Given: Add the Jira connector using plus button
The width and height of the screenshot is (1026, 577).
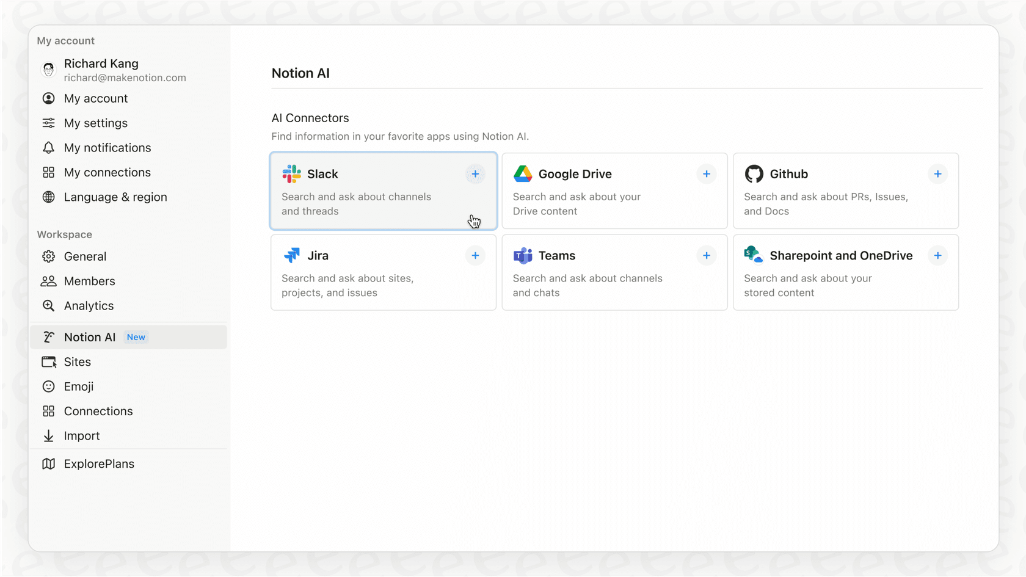Looking at the screenshot, I should (x=475, y=255).
